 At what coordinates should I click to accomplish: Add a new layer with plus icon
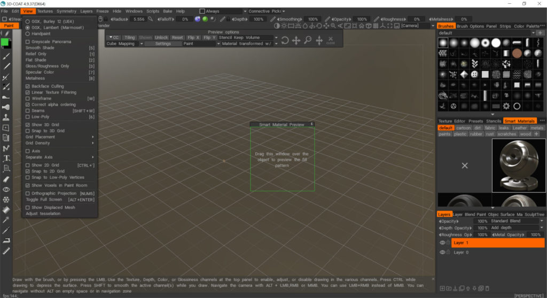pyautogui.click(x=442, y=288)
